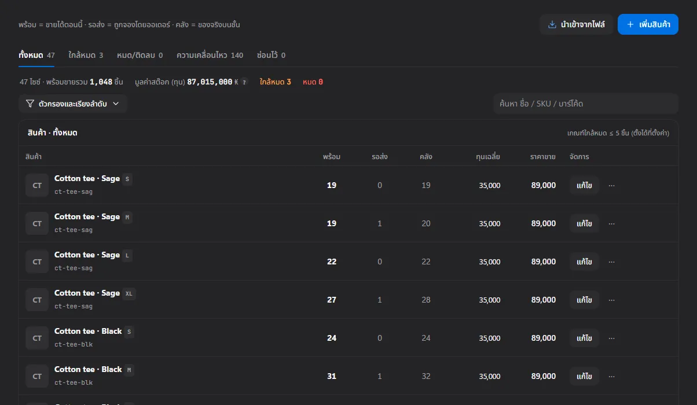The height and width of the screenshot is (405, 697).
Task: Open the ซ่อนไว้ 0 tab
Action: tap(271, 56)
